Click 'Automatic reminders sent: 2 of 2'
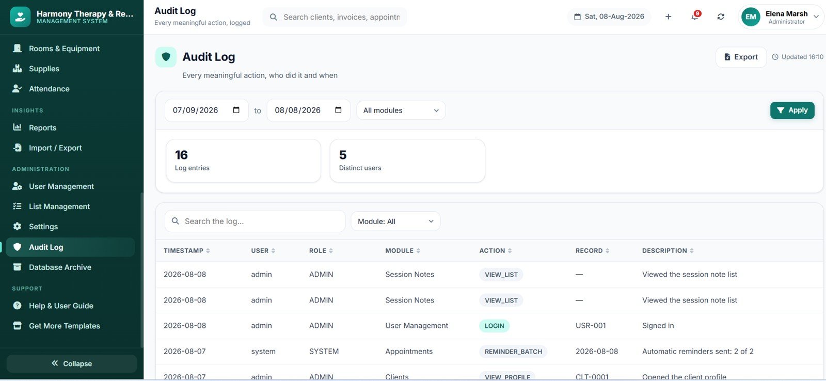 tap(698, 352)
